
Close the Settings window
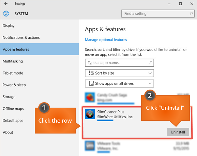(192, 4)
